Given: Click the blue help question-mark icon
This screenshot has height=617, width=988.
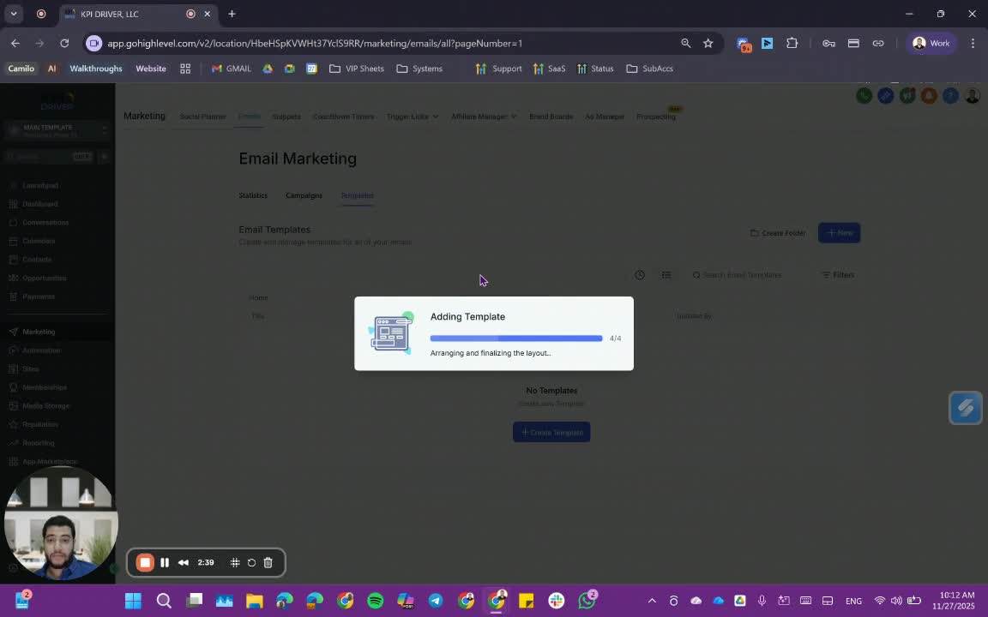Looking at the screenshot, I should 950,96.
